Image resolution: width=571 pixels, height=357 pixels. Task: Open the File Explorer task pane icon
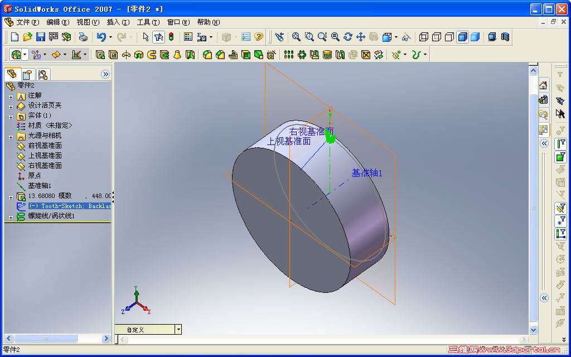[x=543, y=114]
